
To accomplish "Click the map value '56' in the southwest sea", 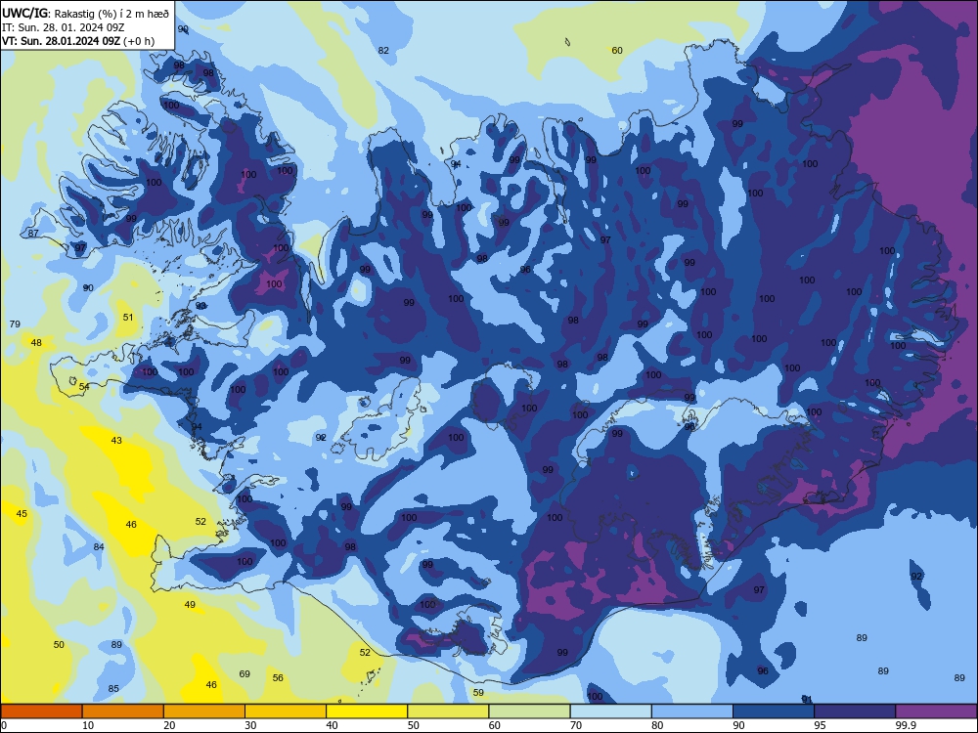I will pos(278,678).
